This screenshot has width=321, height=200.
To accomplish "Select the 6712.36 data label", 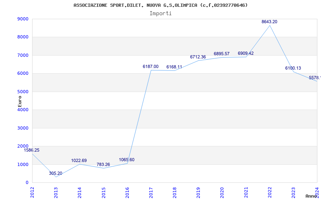I will [x=198, y=57].
